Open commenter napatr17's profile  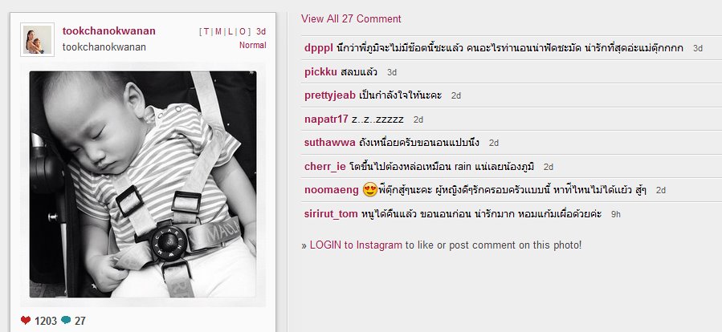coord(326,119)
